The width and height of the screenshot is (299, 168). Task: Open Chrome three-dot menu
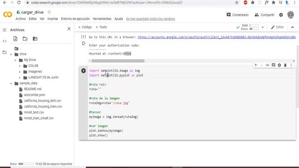(295, 2)
